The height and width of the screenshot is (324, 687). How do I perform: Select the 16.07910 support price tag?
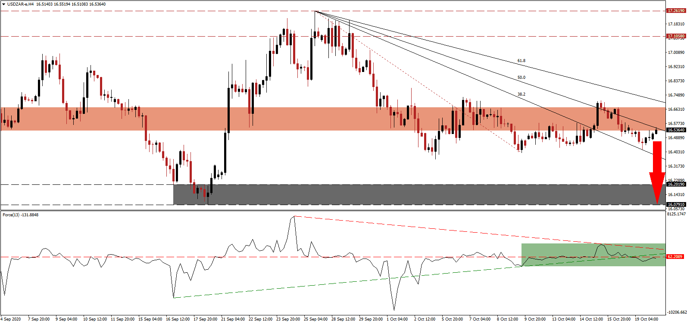[676, 205]
